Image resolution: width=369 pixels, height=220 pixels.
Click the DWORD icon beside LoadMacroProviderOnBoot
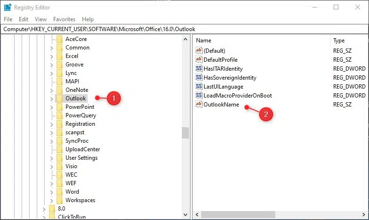(x=198, y=95)
